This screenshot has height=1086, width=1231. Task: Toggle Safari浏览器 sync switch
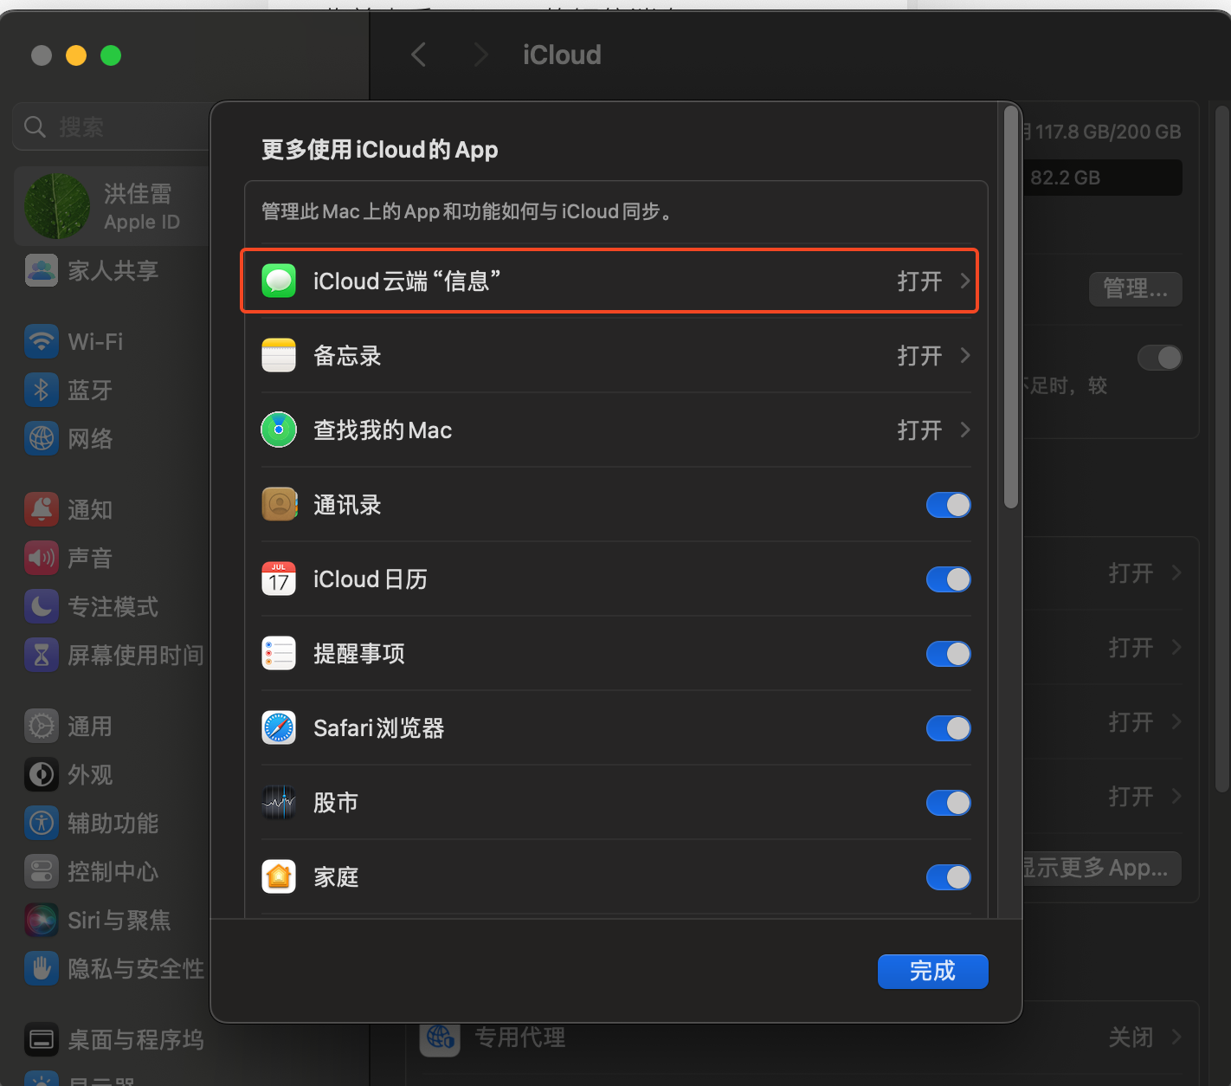(x=948, y=728)
